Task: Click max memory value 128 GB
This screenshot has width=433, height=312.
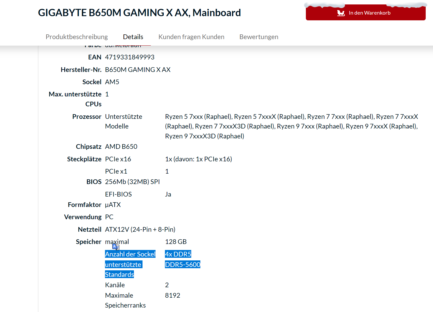Action: tap(176, 242)
